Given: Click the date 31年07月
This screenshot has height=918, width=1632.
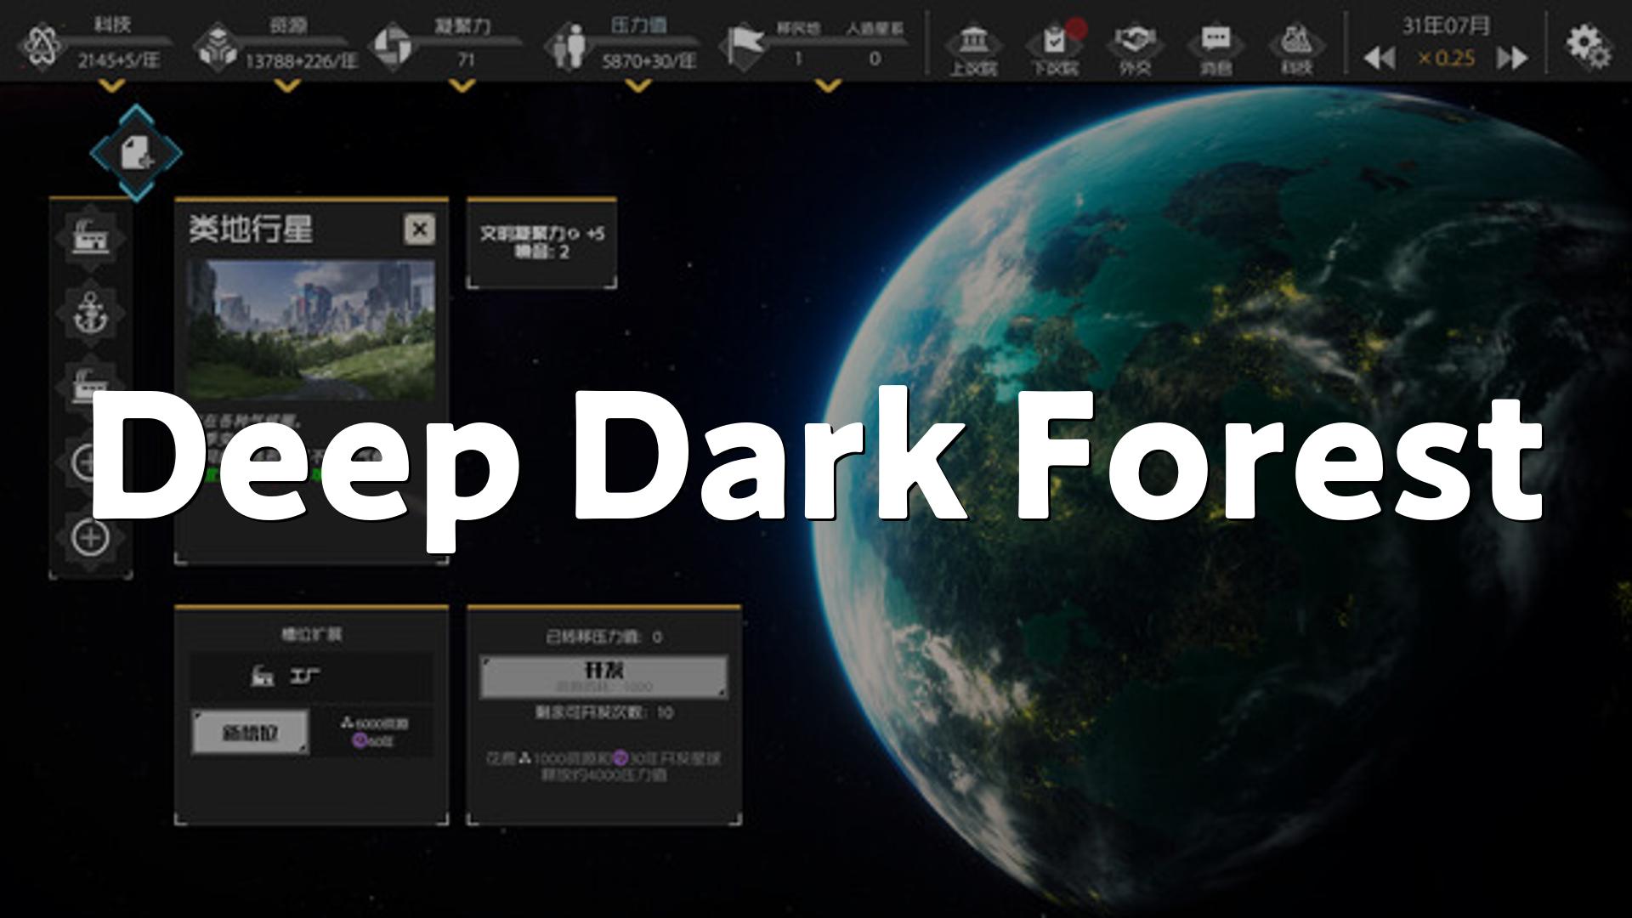Looking at the screenshot, I should (x=1446, y=25).
